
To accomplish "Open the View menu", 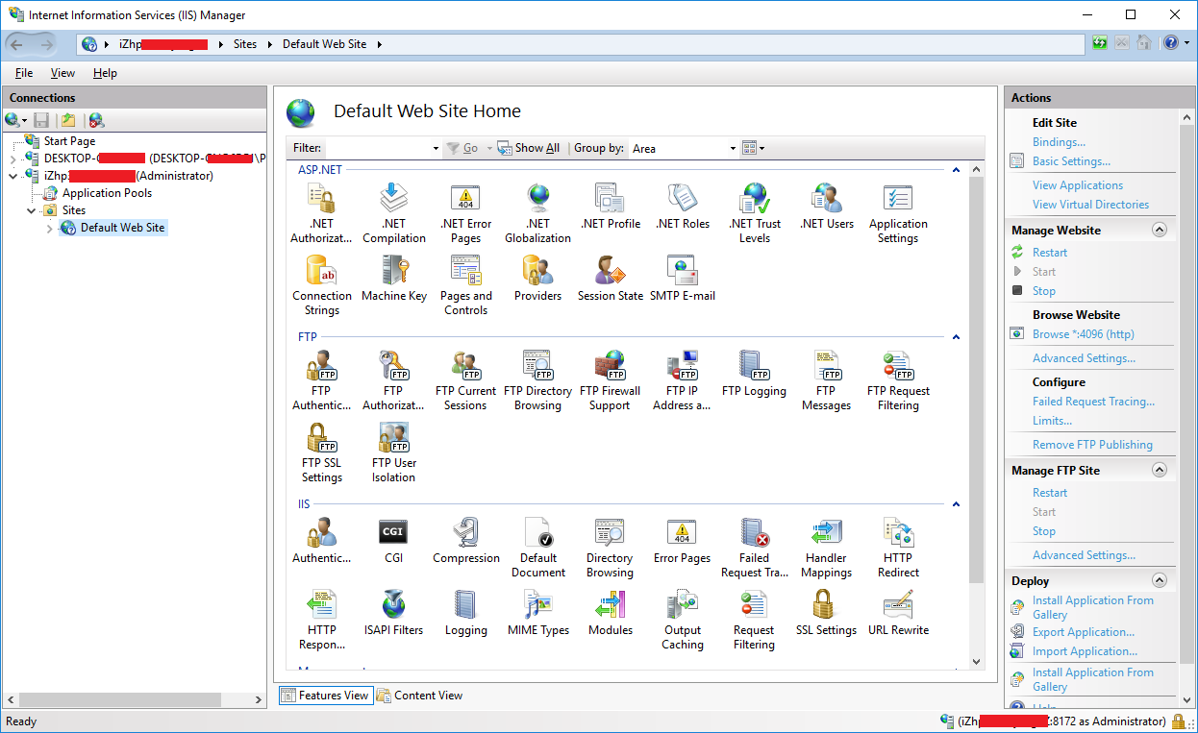I will click(62, 73).
